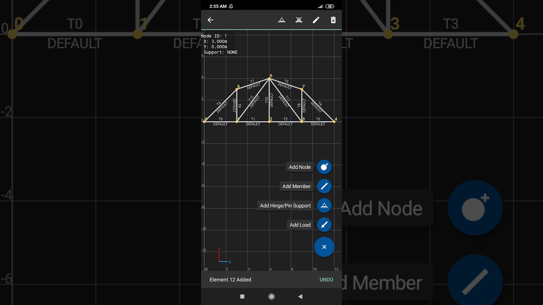
Task: Tap Android back triangle button
Action: coord(300,297)
